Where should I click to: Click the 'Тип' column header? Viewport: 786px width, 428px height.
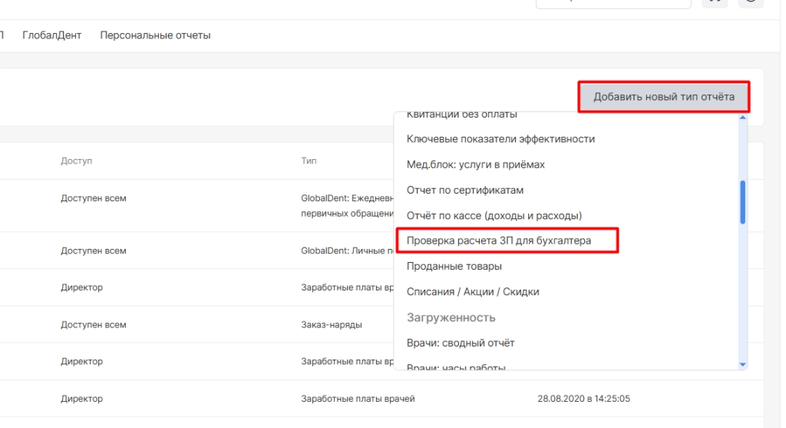tap(308, 161)
